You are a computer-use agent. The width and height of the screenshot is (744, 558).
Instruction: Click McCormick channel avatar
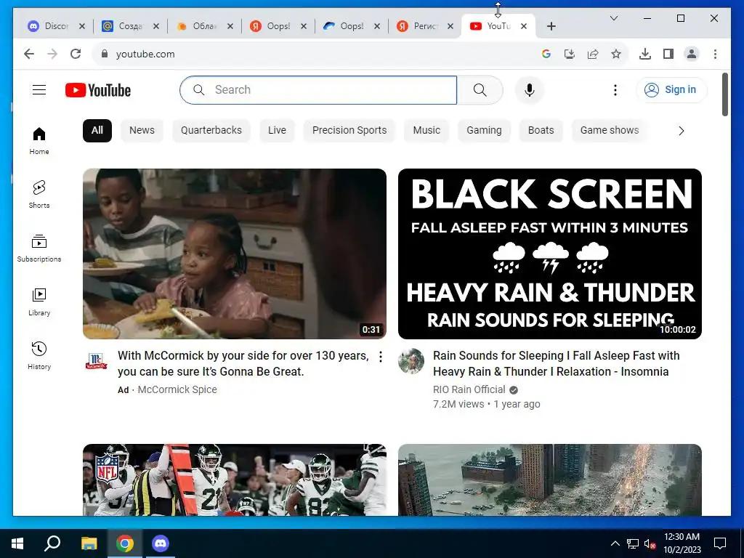pyautogui.click(x=97, y=362)
